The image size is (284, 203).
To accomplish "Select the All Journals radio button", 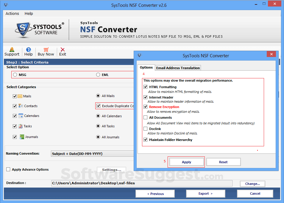I will coord(98,137).
